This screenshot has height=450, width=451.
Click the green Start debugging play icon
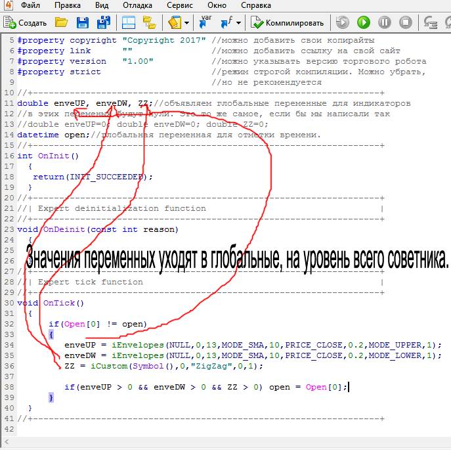pyautogui.click(x=363, y=22)
